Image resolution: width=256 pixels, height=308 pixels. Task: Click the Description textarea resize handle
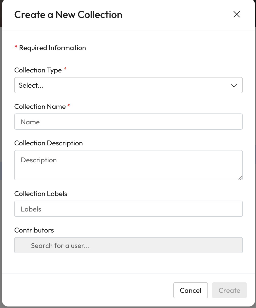point(240,178)
